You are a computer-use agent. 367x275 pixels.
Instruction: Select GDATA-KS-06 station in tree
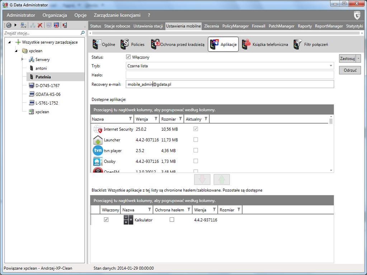[45, 94]
